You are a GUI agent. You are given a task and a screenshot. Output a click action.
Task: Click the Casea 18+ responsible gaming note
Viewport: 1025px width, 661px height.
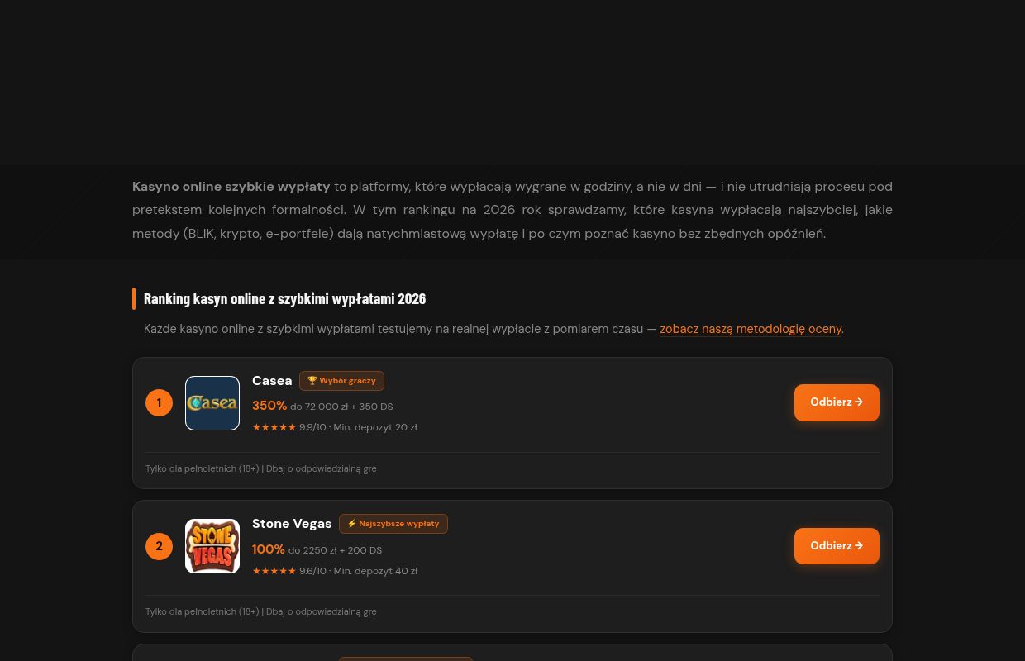(x=261, y=468)
